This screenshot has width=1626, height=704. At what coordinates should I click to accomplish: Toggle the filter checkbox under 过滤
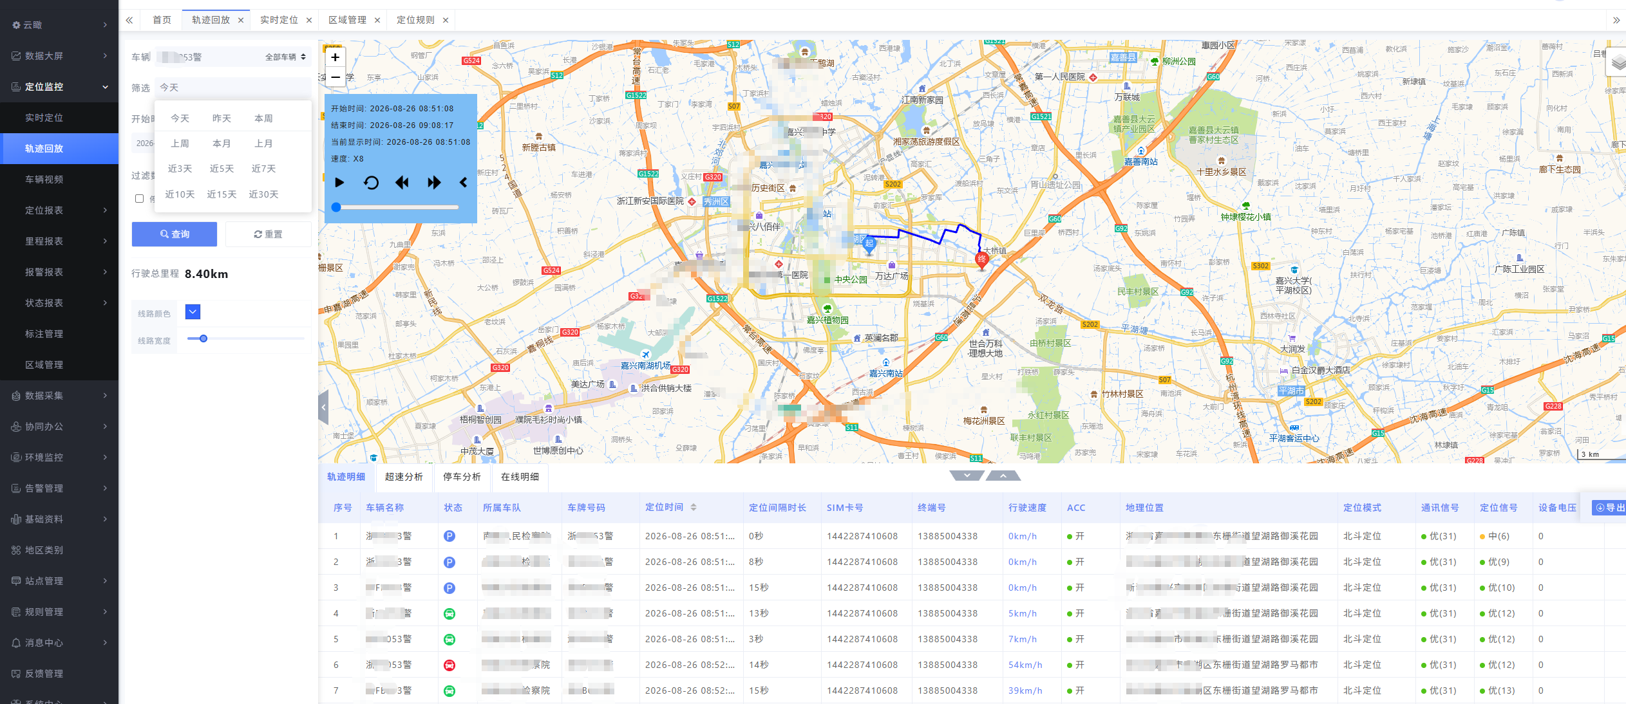(139, 198)
